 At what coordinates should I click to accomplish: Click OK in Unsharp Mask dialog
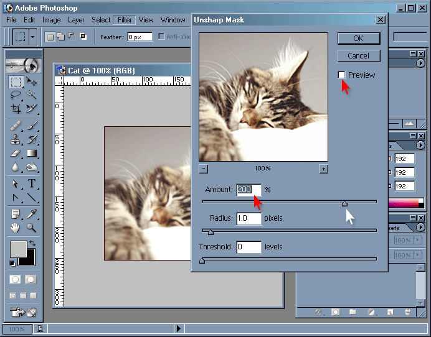click(359, 39)
